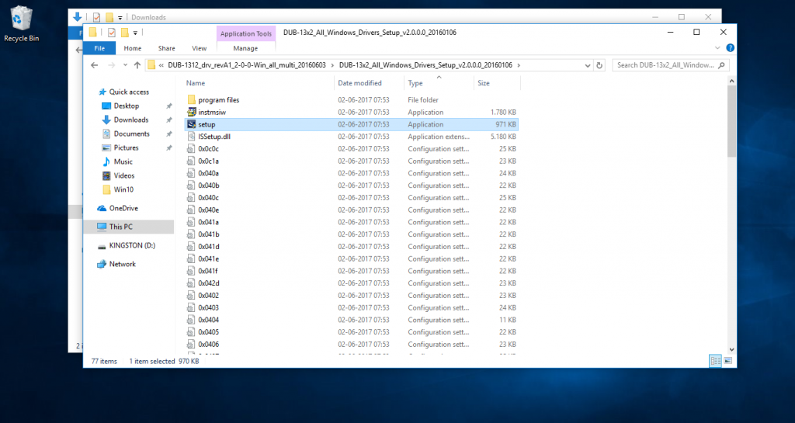Switch to Large icons view in status bar
795x423 pixels.
pyautogui.click(x=728, y=361)
